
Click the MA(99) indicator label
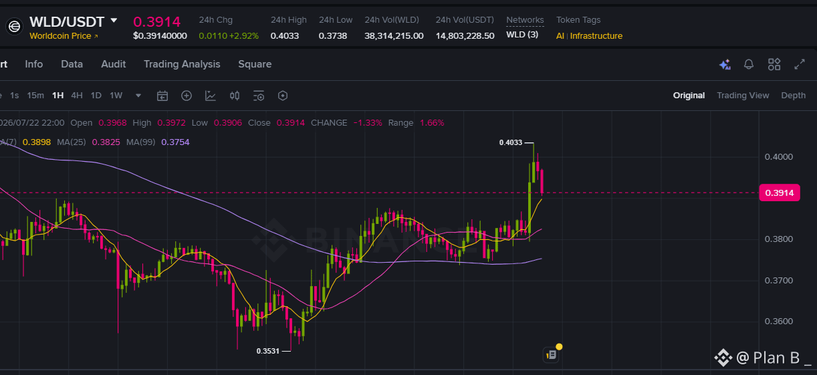[140, 142]
